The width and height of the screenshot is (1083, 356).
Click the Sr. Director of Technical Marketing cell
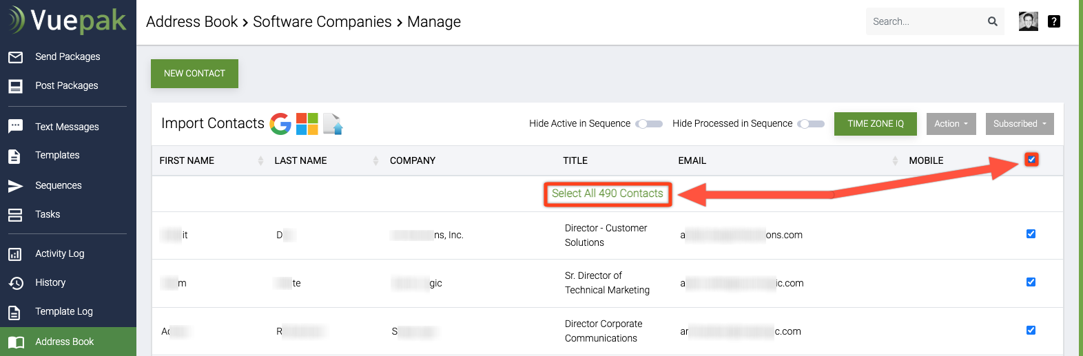(608, 283)
